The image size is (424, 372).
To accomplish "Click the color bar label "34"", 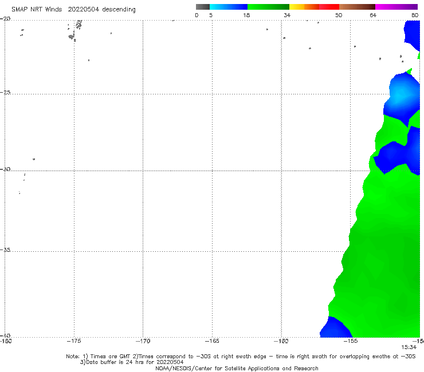I will coord(287,15).
